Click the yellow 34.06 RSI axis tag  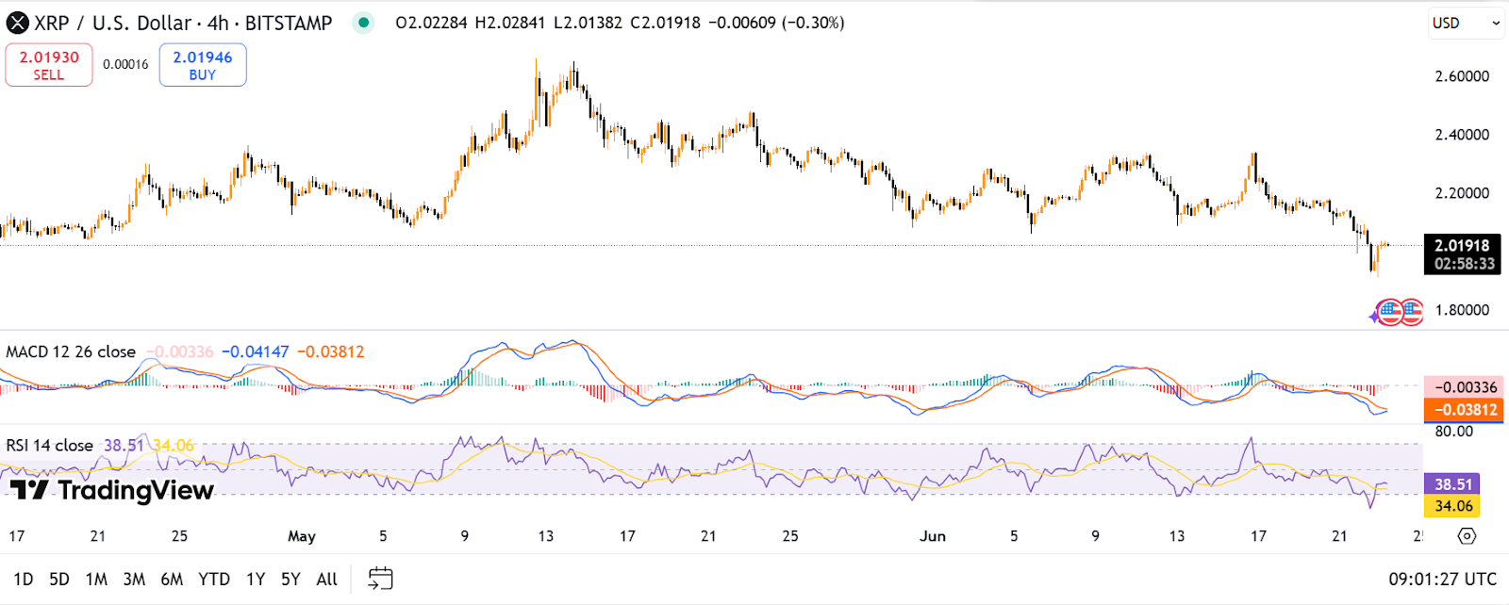click(1452, 506)
